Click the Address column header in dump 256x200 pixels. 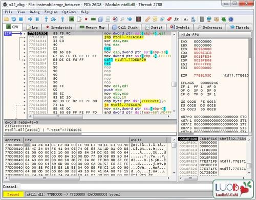[x=14, y=140]
